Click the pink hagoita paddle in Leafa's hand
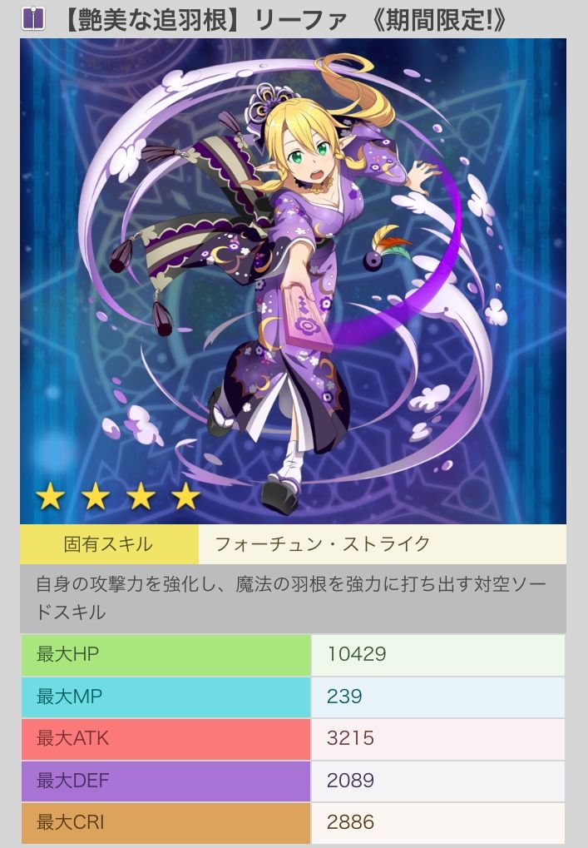The height and width of the screenshot is (848, 588). 307,319
